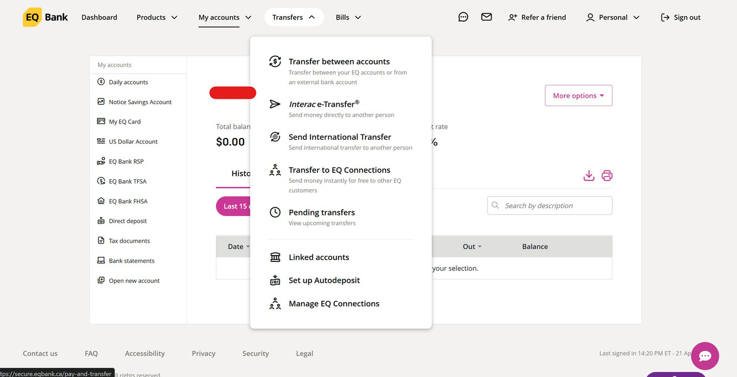Open the More options dropdown button
The height and width of the screenshot is (377, 737).
point(579,95)
